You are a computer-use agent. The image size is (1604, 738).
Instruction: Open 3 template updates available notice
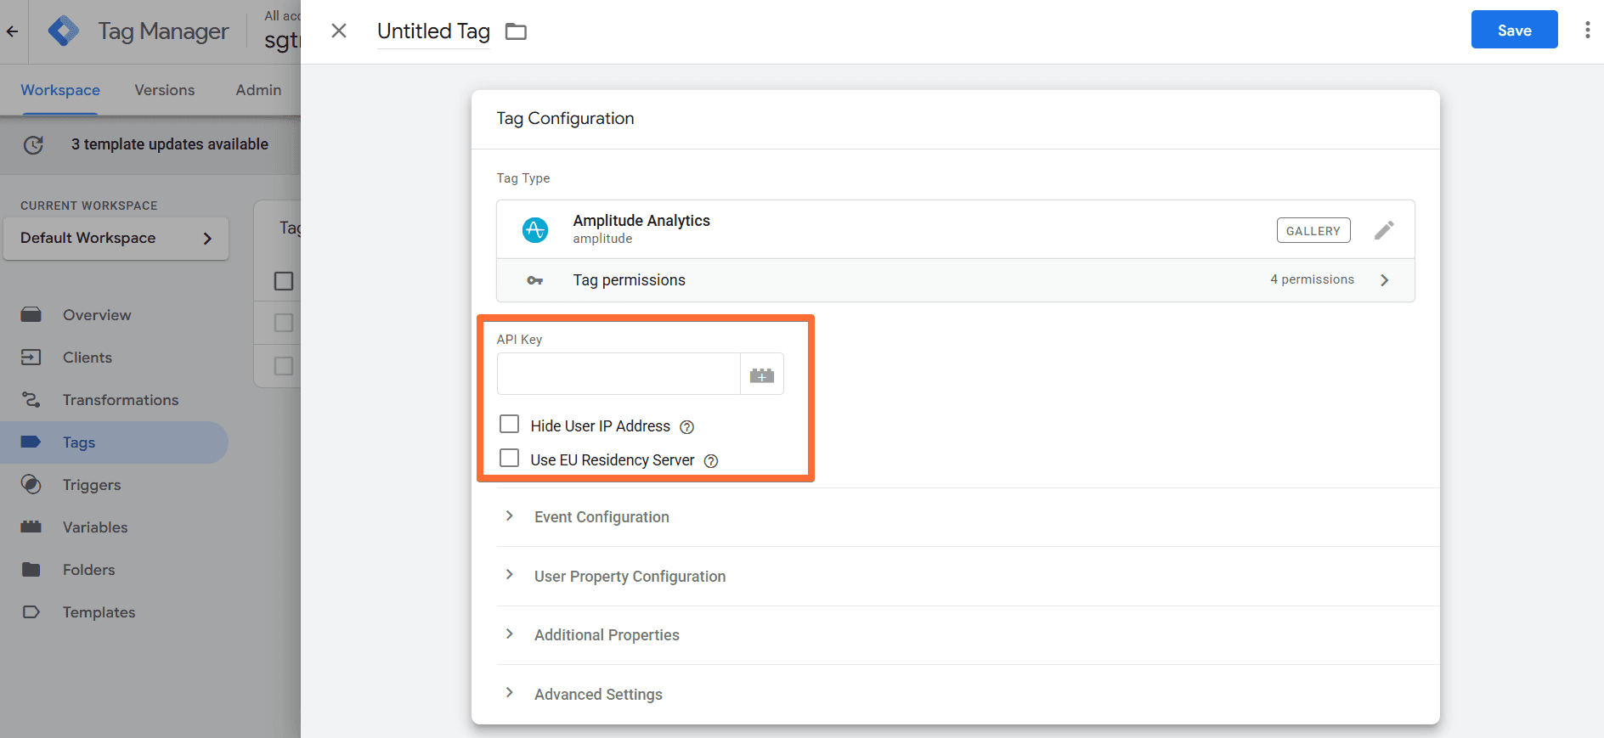coord(170,144)
